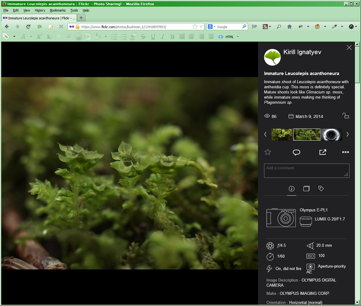Open the Bookmarks menu
This screenshot has width=361, height=306.
pos(58,10)
